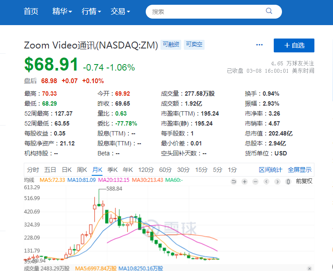Click the MA30:213.43 indicator label

coord(147,180)
